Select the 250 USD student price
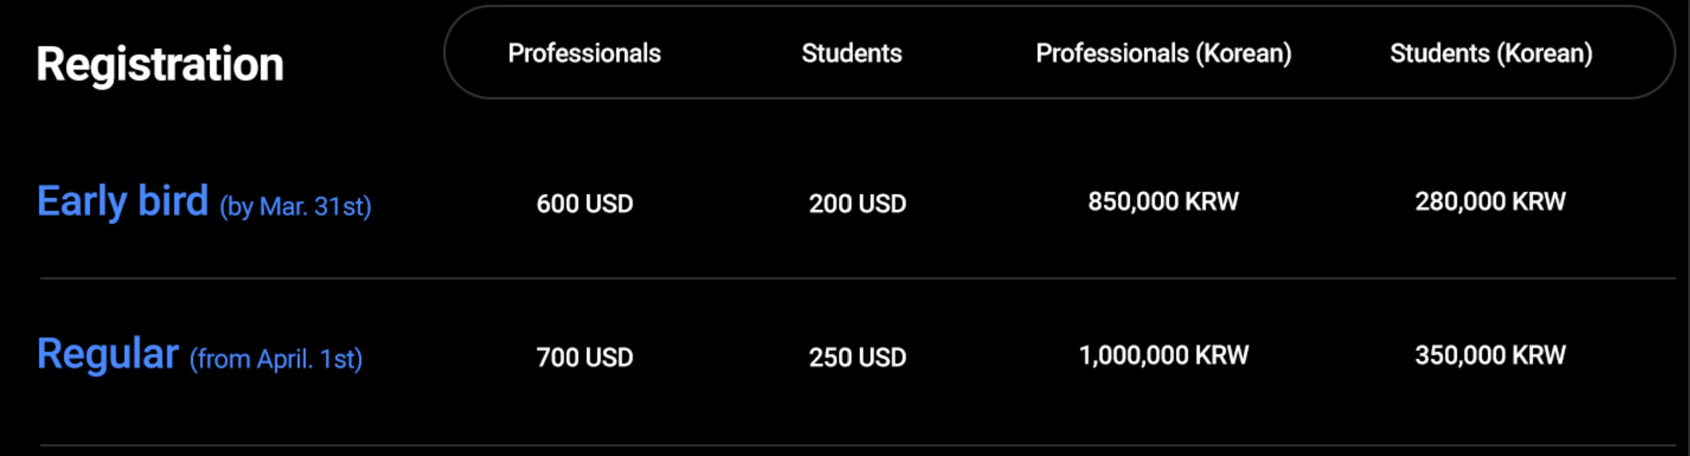This screenshot has height=456, width=1690. click(857, 357)
